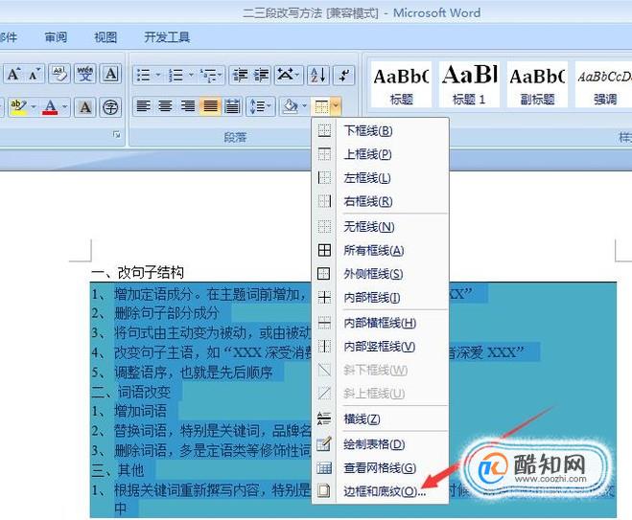Expand the line spacing dropdown
This screenshot has height=520, width=632.
tap(269, 106)
